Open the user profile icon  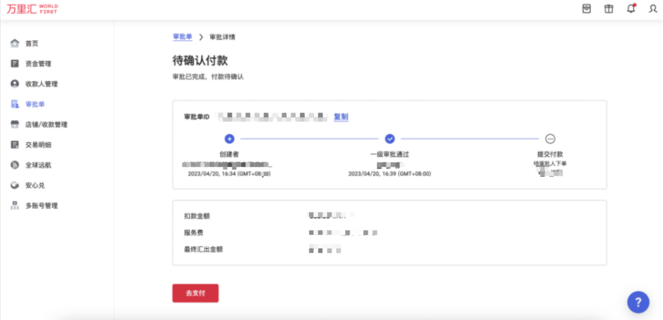click(x=653, y=9)
